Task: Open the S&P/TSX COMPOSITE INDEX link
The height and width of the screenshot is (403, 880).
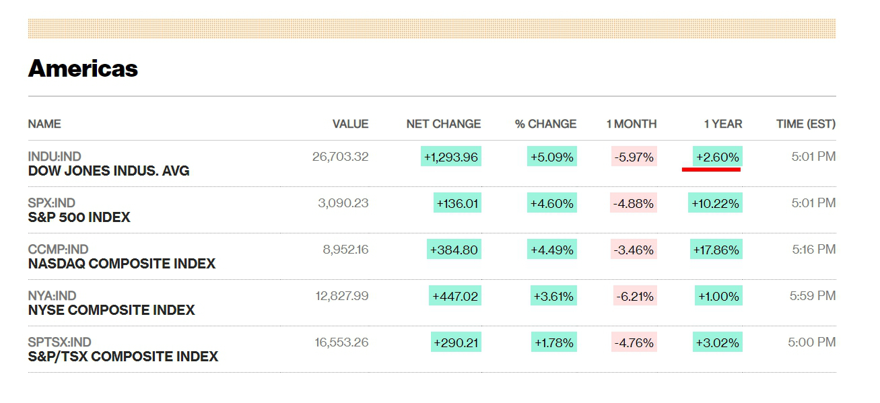Action: point(123,357)
